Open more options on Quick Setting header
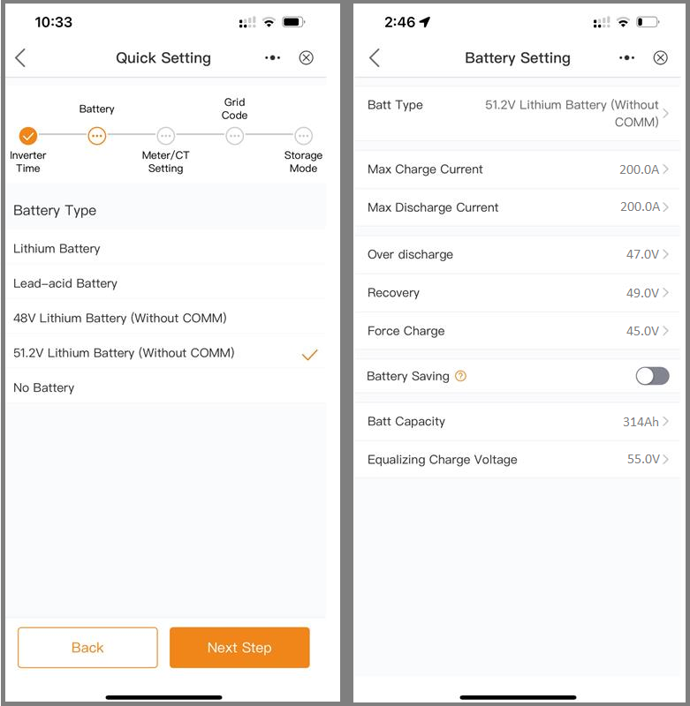 click(x=273, y=58)
